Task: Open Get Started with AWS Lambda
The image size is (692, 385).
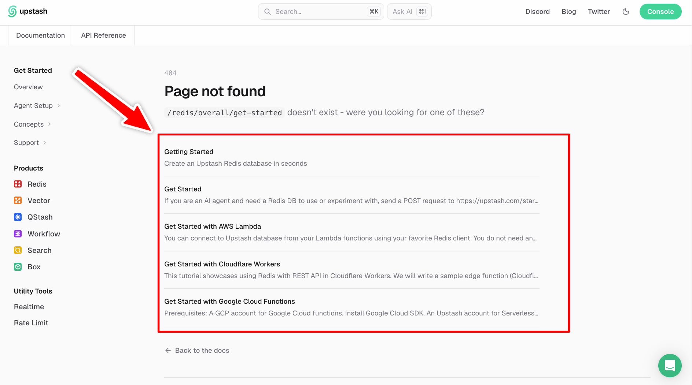Action: tap(352, 232)
